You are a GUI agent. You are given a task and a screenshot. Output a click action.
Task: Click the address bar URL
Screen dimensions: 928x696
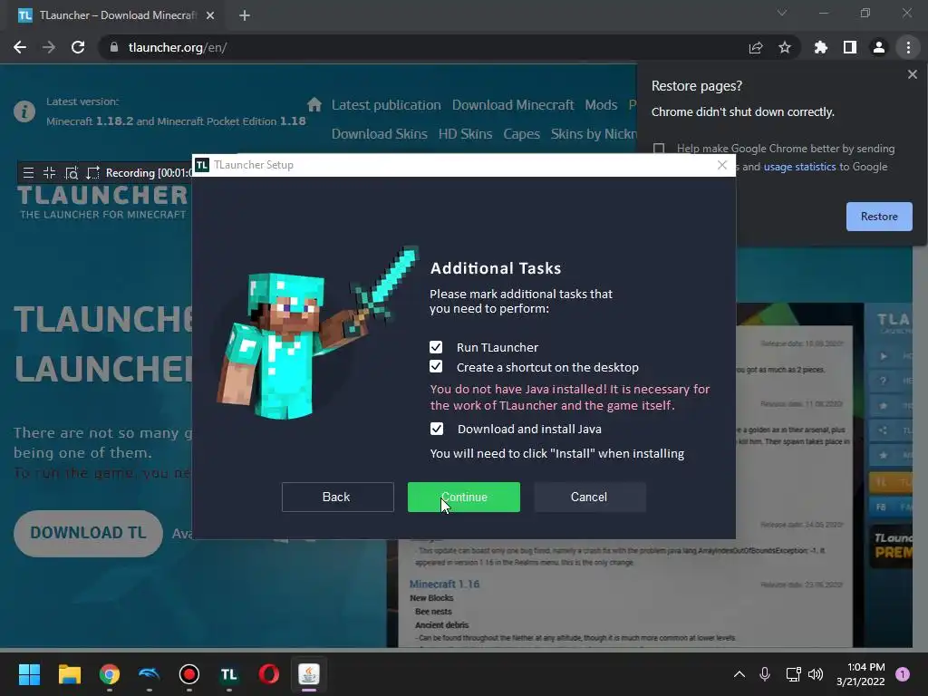(x=178, y=47)
